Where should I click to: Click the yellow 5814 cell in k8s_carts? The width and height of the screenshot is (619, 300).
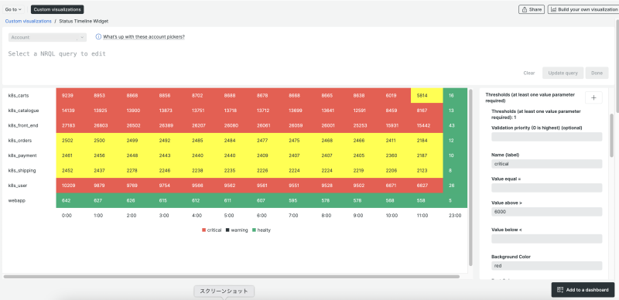[427, 96]
